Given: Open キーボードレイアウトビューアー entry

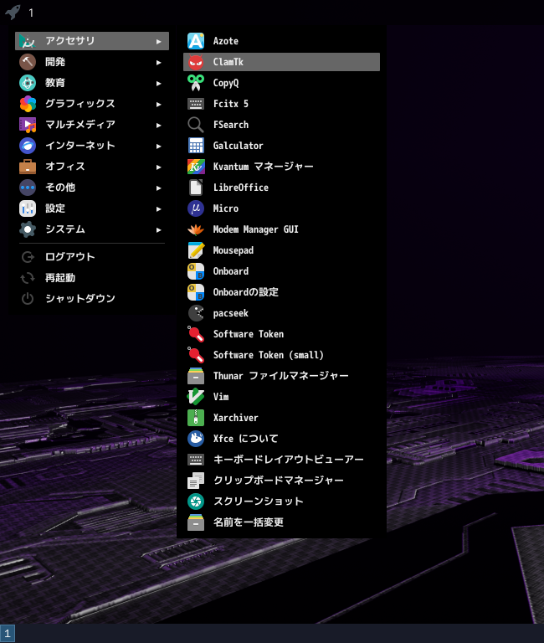Looking at the screenshot, I should [x=281, y=460].
